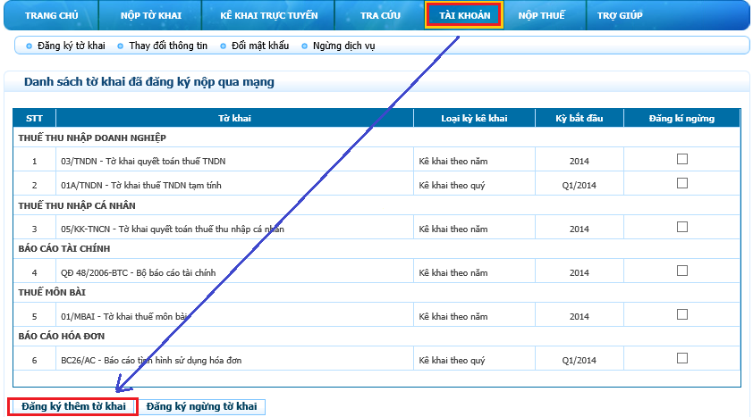Check the box for 01A/TNDN tạm tính
Screen dimensions: 753x417
coord(682,183)
